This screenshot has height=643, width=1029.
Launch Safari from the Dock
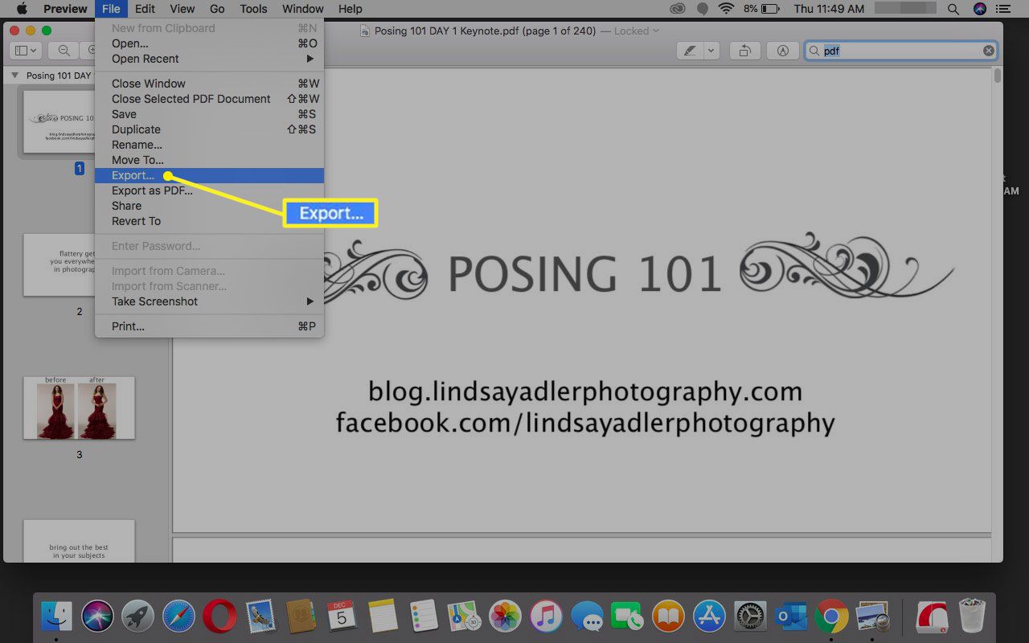click(x=178, y=617)
